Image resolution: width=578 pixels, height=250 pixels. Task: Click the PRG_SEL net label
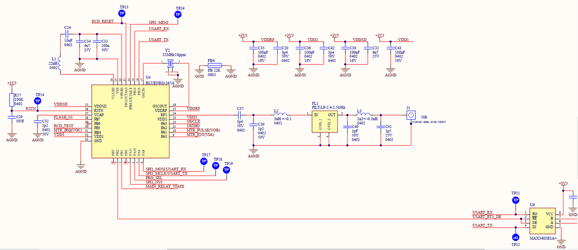(154, 178)
